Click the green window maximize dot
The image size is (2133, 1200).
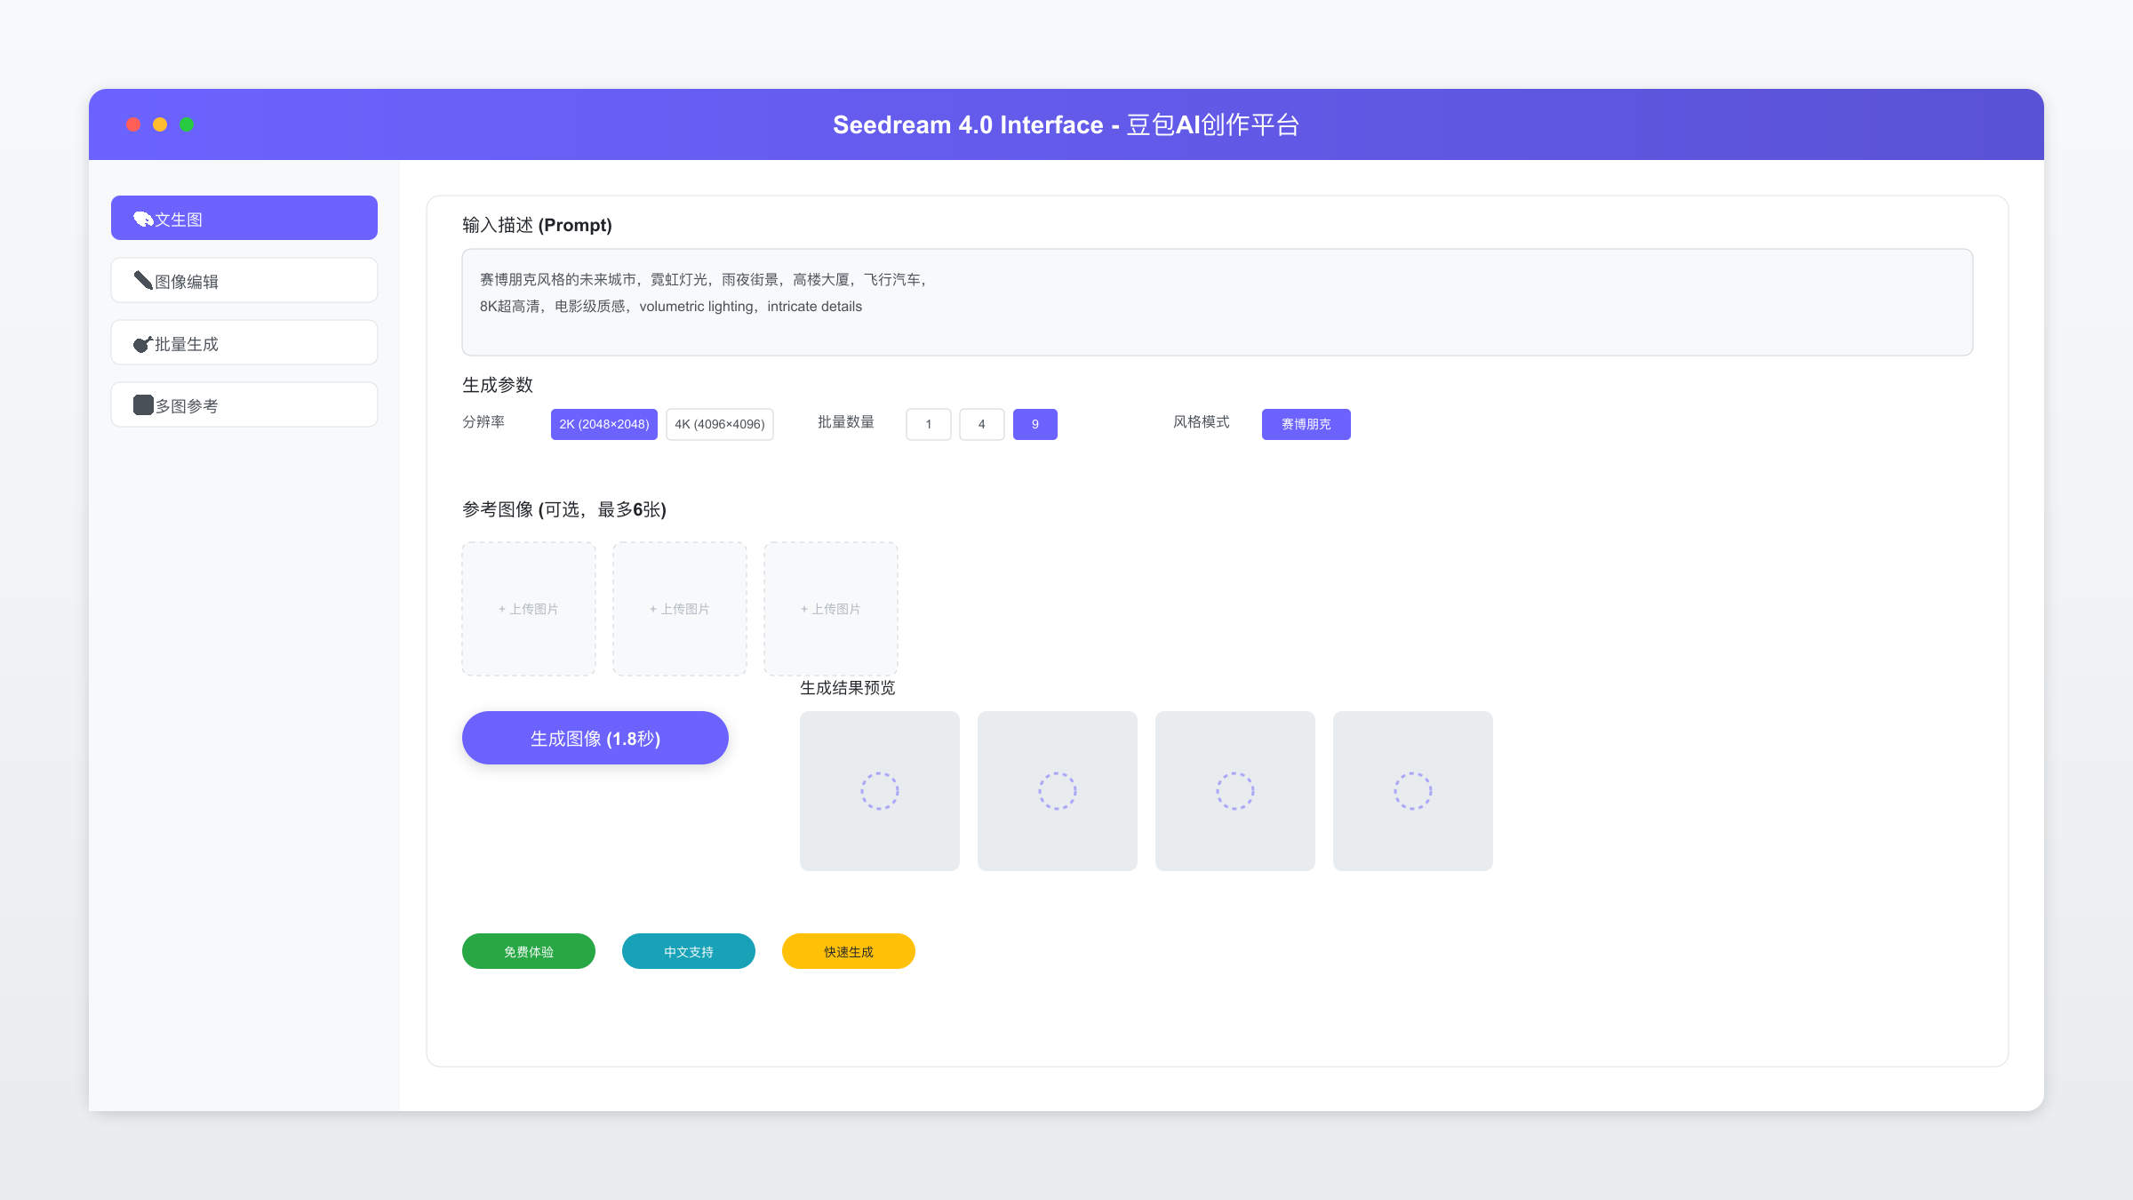click(x=187, y=124)
